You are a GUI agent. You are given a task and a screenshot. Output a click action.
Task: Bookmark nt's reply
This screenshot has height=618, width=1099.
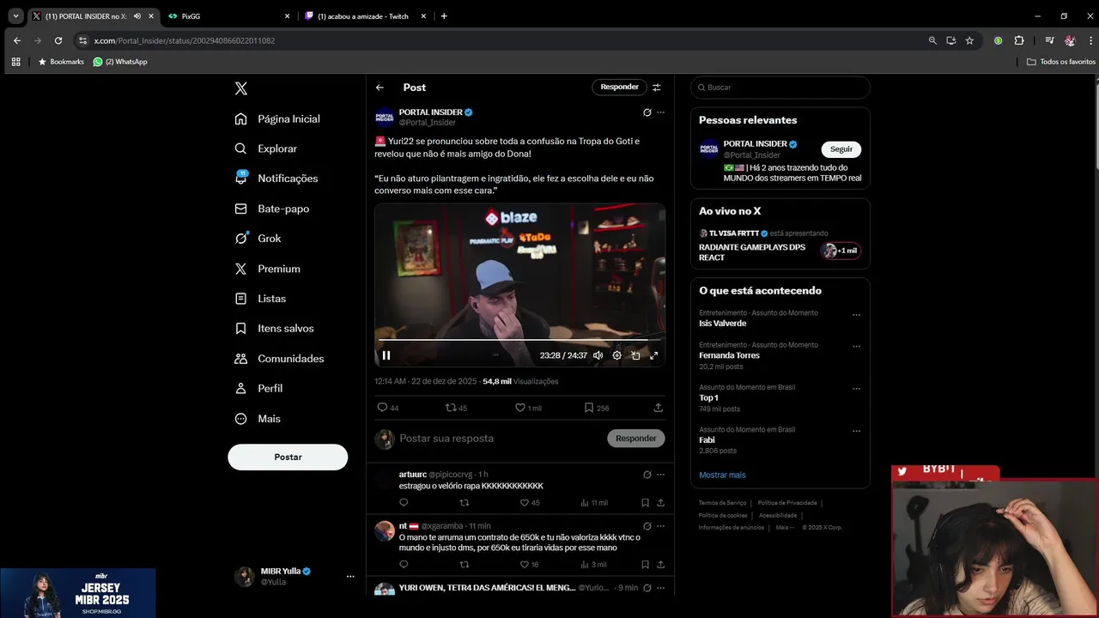coord(645,564)
